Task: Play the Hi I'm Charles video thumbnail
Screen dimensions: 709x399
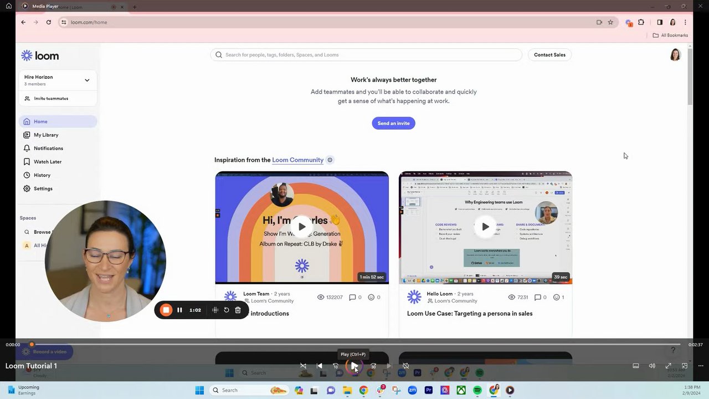Action: [301, 227]
